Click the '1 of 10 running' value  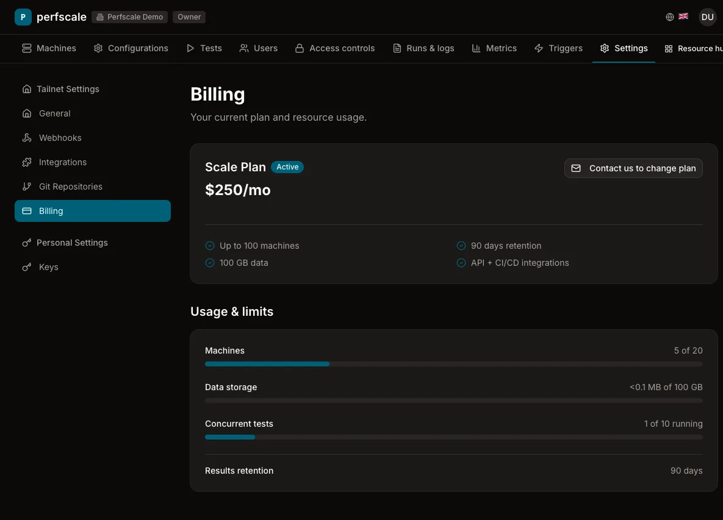(x=673, y=424)
